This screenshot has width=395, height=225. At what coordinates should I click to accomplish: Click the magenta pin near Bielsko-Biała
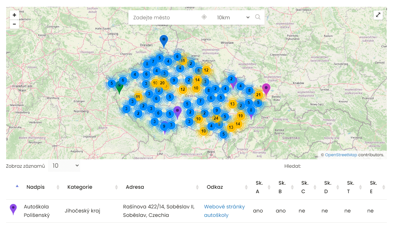coord(266,89)
